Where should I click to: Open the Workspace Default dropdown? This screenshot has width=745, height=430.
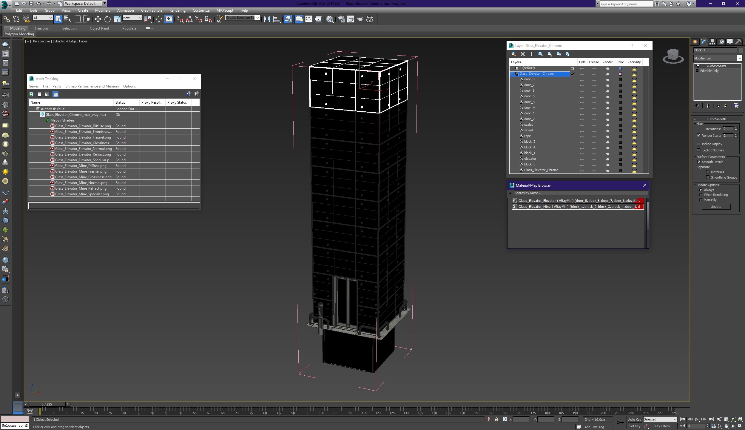coord(83,4)
